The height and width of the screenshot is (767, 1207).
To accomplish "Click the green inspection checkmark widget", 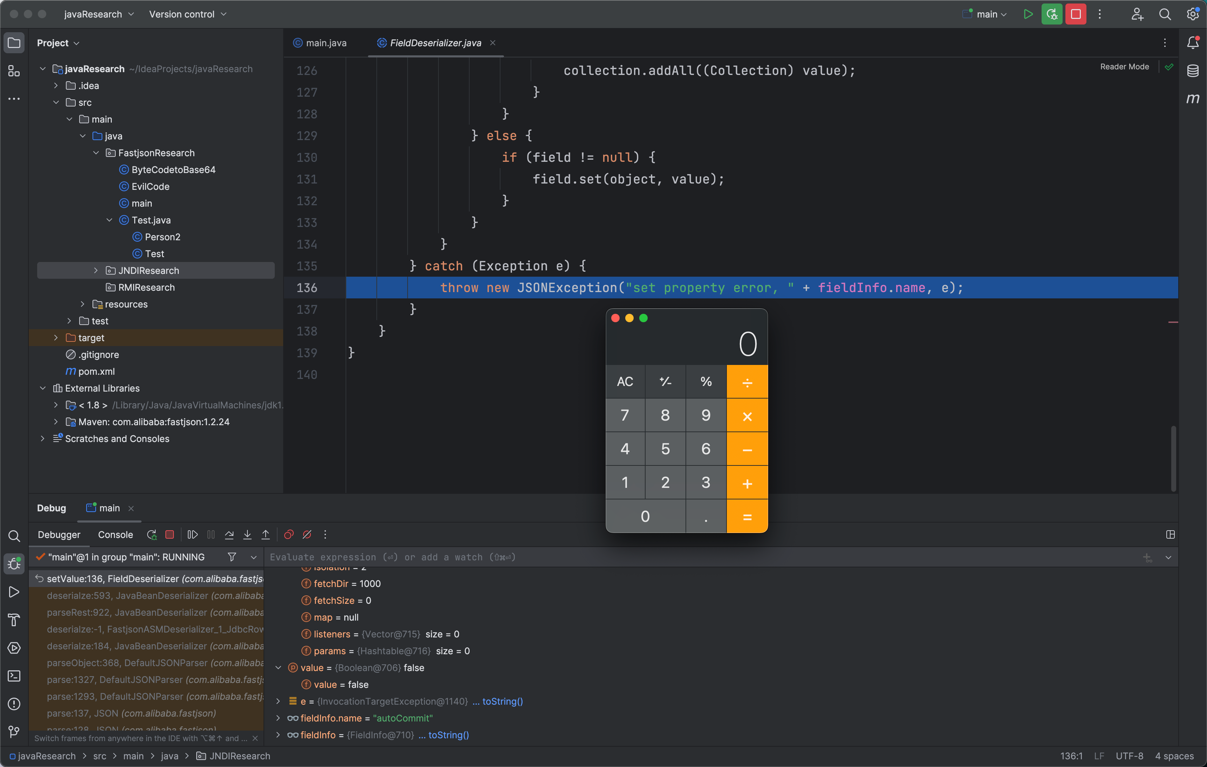I will coord(1169,67).
